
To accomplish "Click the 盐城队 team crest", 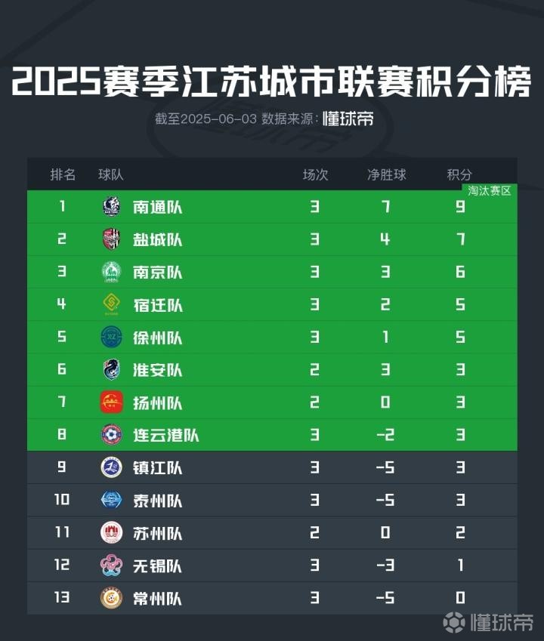I will coord(111,239).
